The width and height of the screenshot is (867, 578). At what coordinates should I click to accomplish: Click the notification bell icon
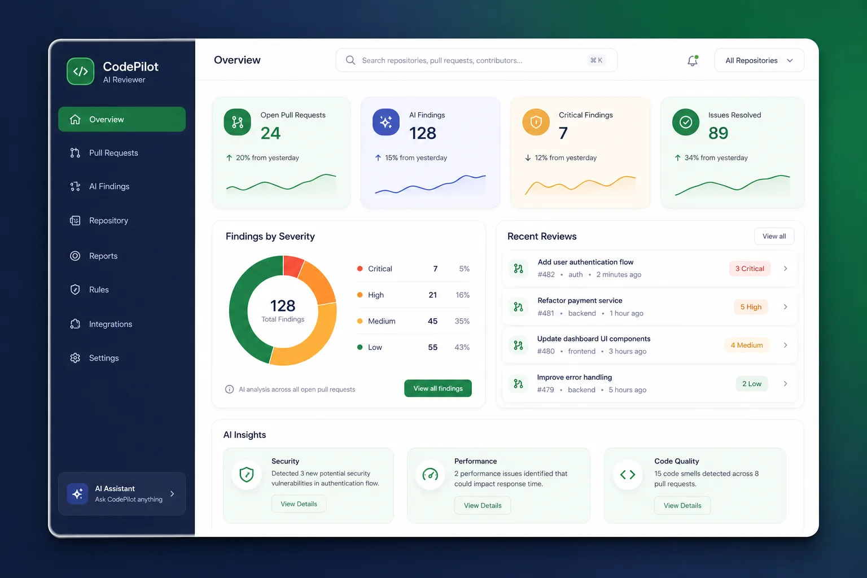point(693,60)
